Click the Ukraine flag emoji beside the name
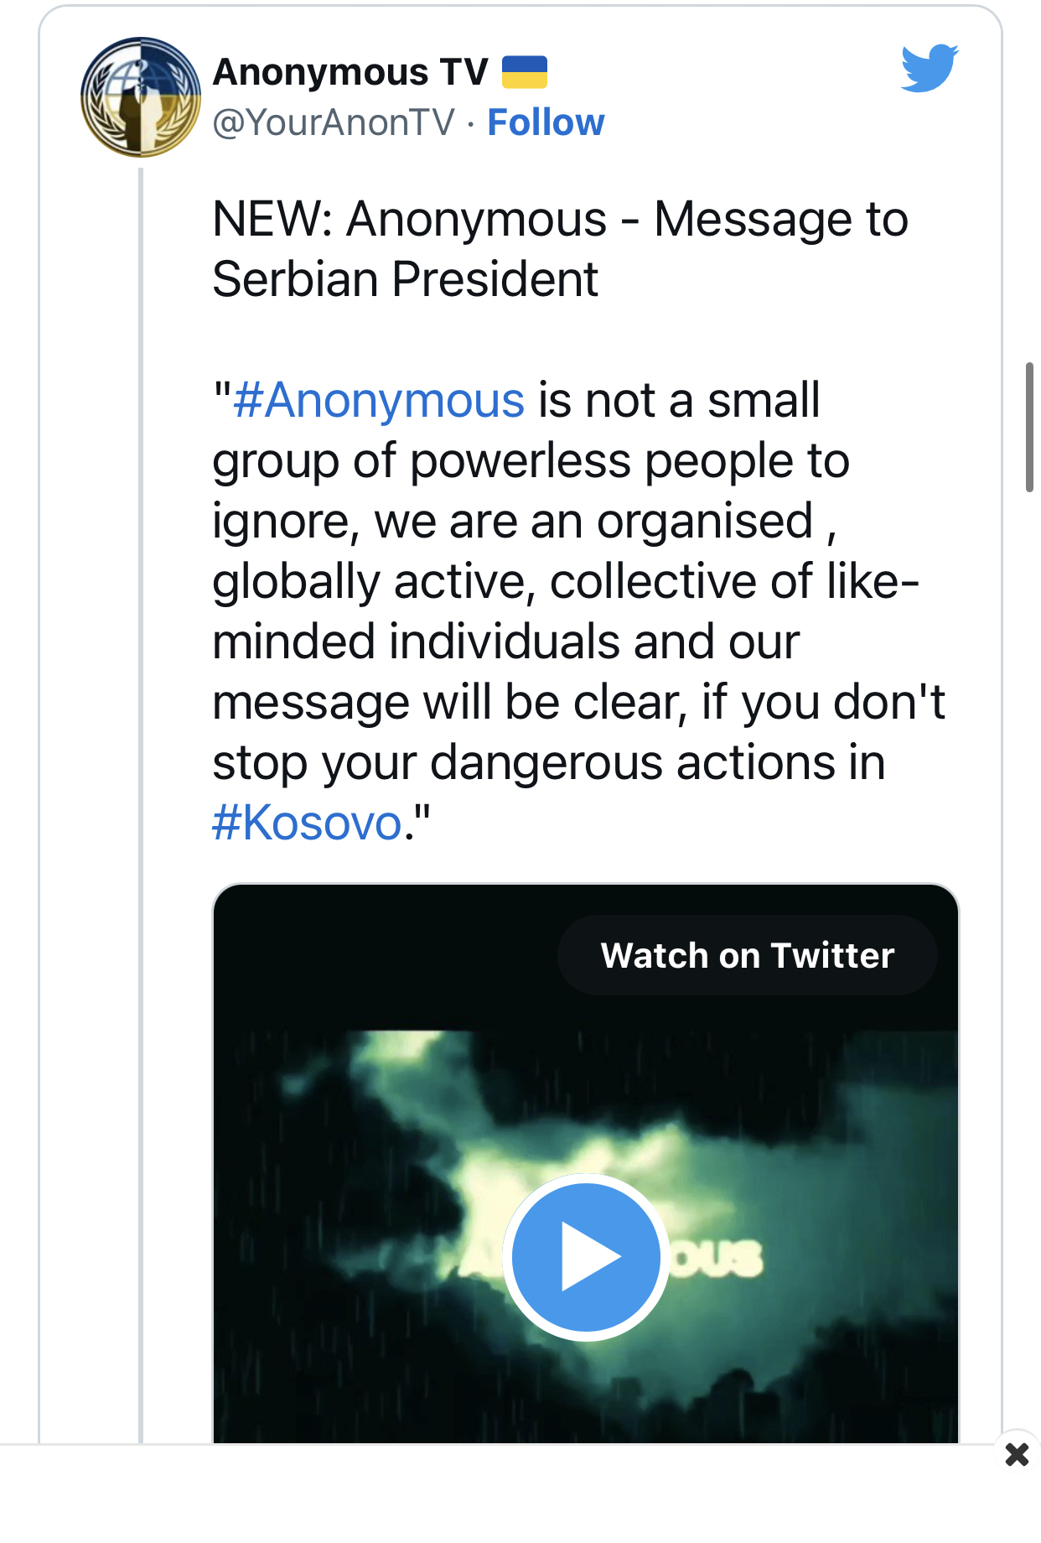Image resolution: width=1041 pixels, height=1543 pixels. [x=525, y=72]
